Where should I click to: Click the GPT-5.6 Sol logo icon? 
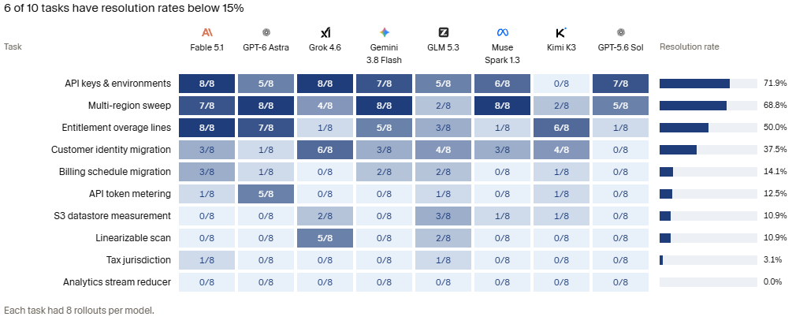pos(621,32)
